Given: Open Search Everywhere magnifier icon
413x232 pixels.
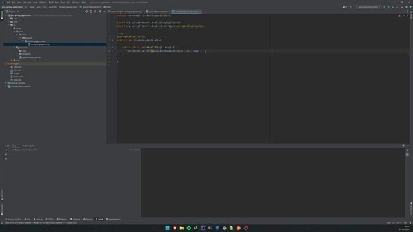Looking at the screenshot, I should [402, 7].
